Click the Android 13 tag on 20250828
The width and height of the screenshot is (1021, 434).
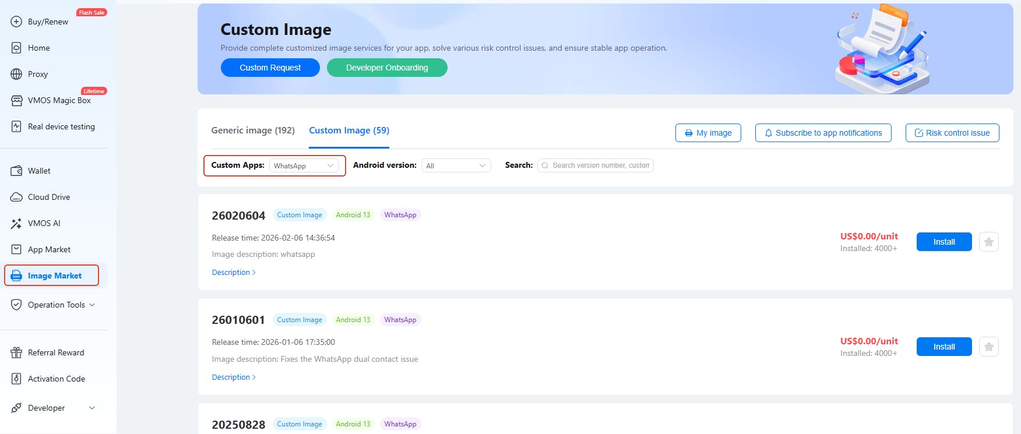pos(353,424)
